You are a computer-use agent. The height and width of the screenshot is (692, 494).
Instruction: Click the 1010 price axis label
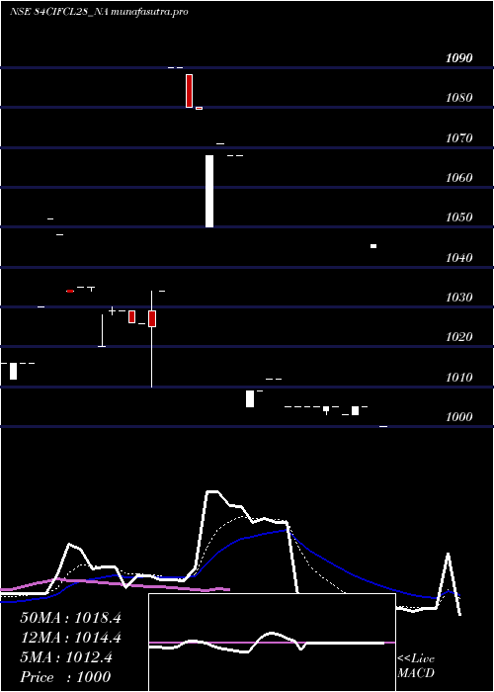[x=458, y=378]
